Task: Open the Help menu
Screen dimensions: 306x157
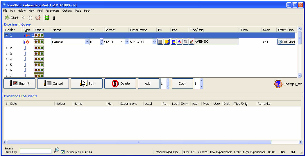Action: (87, 11)
